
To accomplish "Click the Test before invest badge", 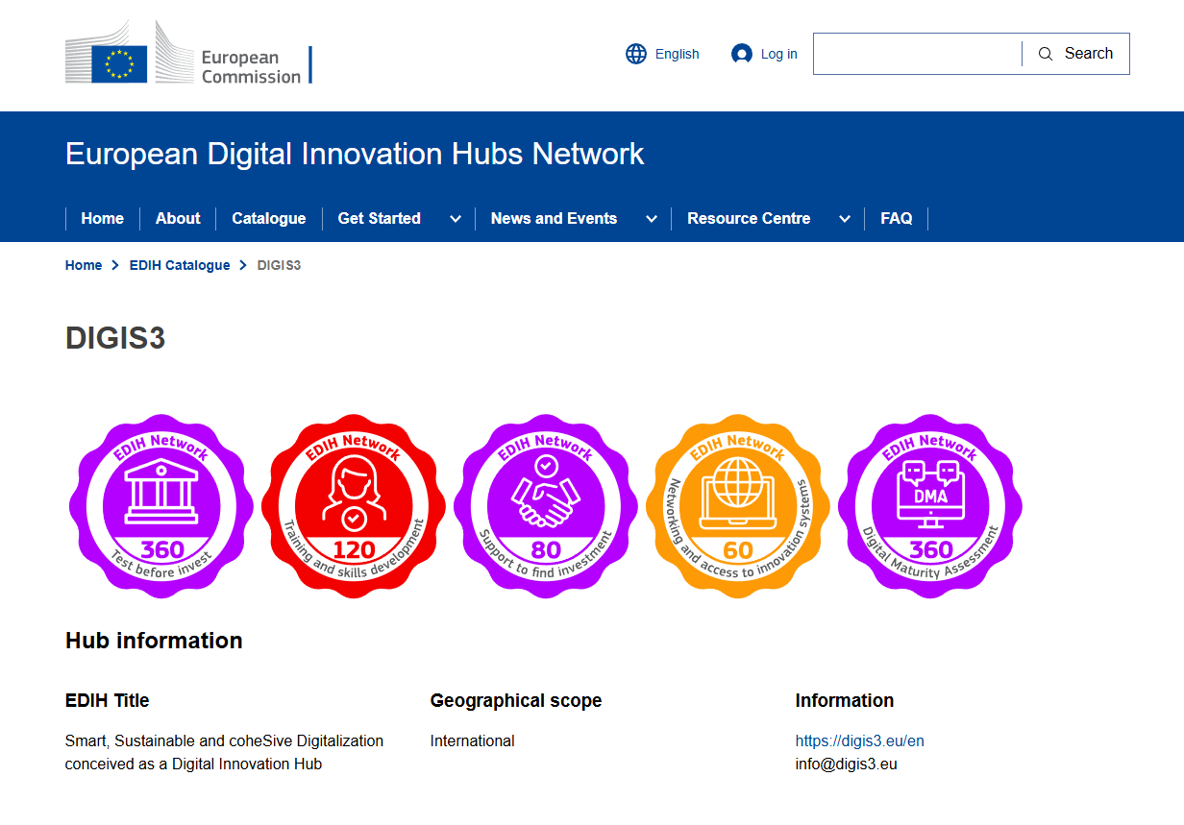I will click(161, 505).
